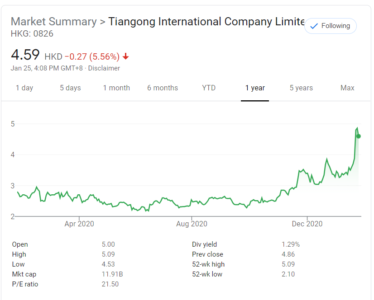Show the 5 years chart range

(x=301, y=88)
